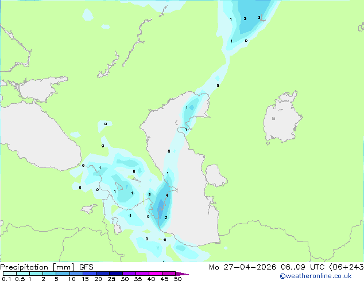Click the legend value '25'
Screen dimensions: 364x281
(x=111, y=279)
